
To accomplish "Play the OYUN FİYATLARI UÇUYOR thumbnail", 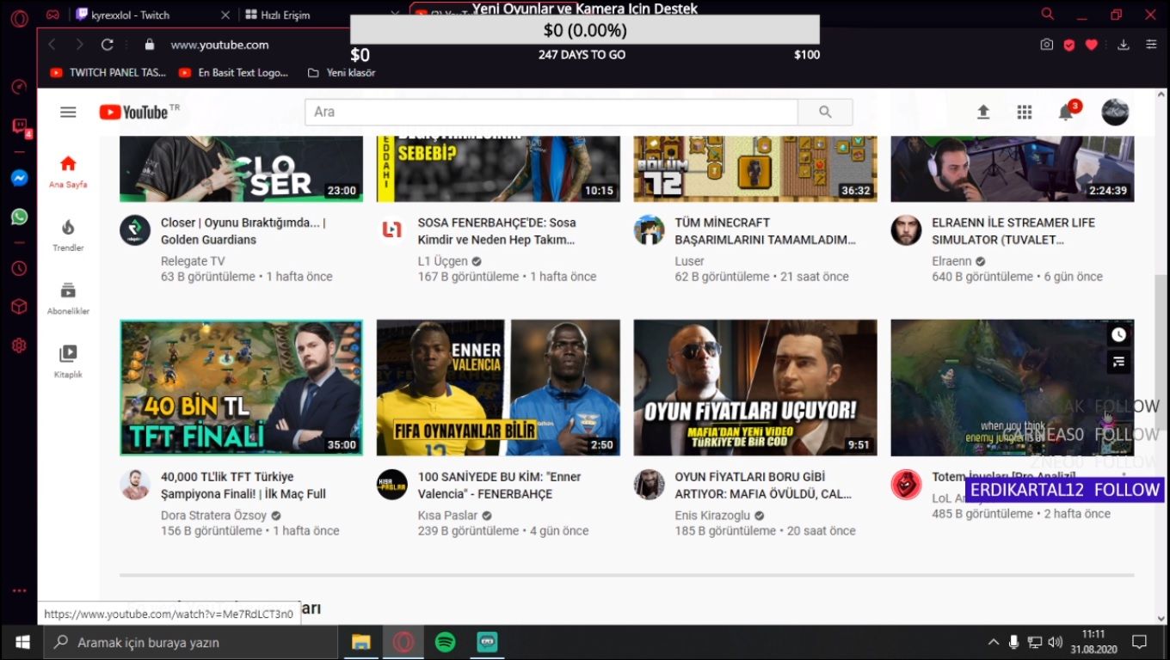I will pyautogui.click(x=755, y=388).
